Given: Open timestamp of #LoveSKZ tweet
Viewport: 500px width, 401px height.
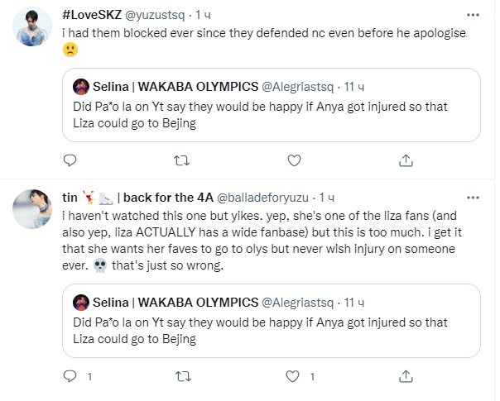Looking at the screenshot, I should coord(203,15).
